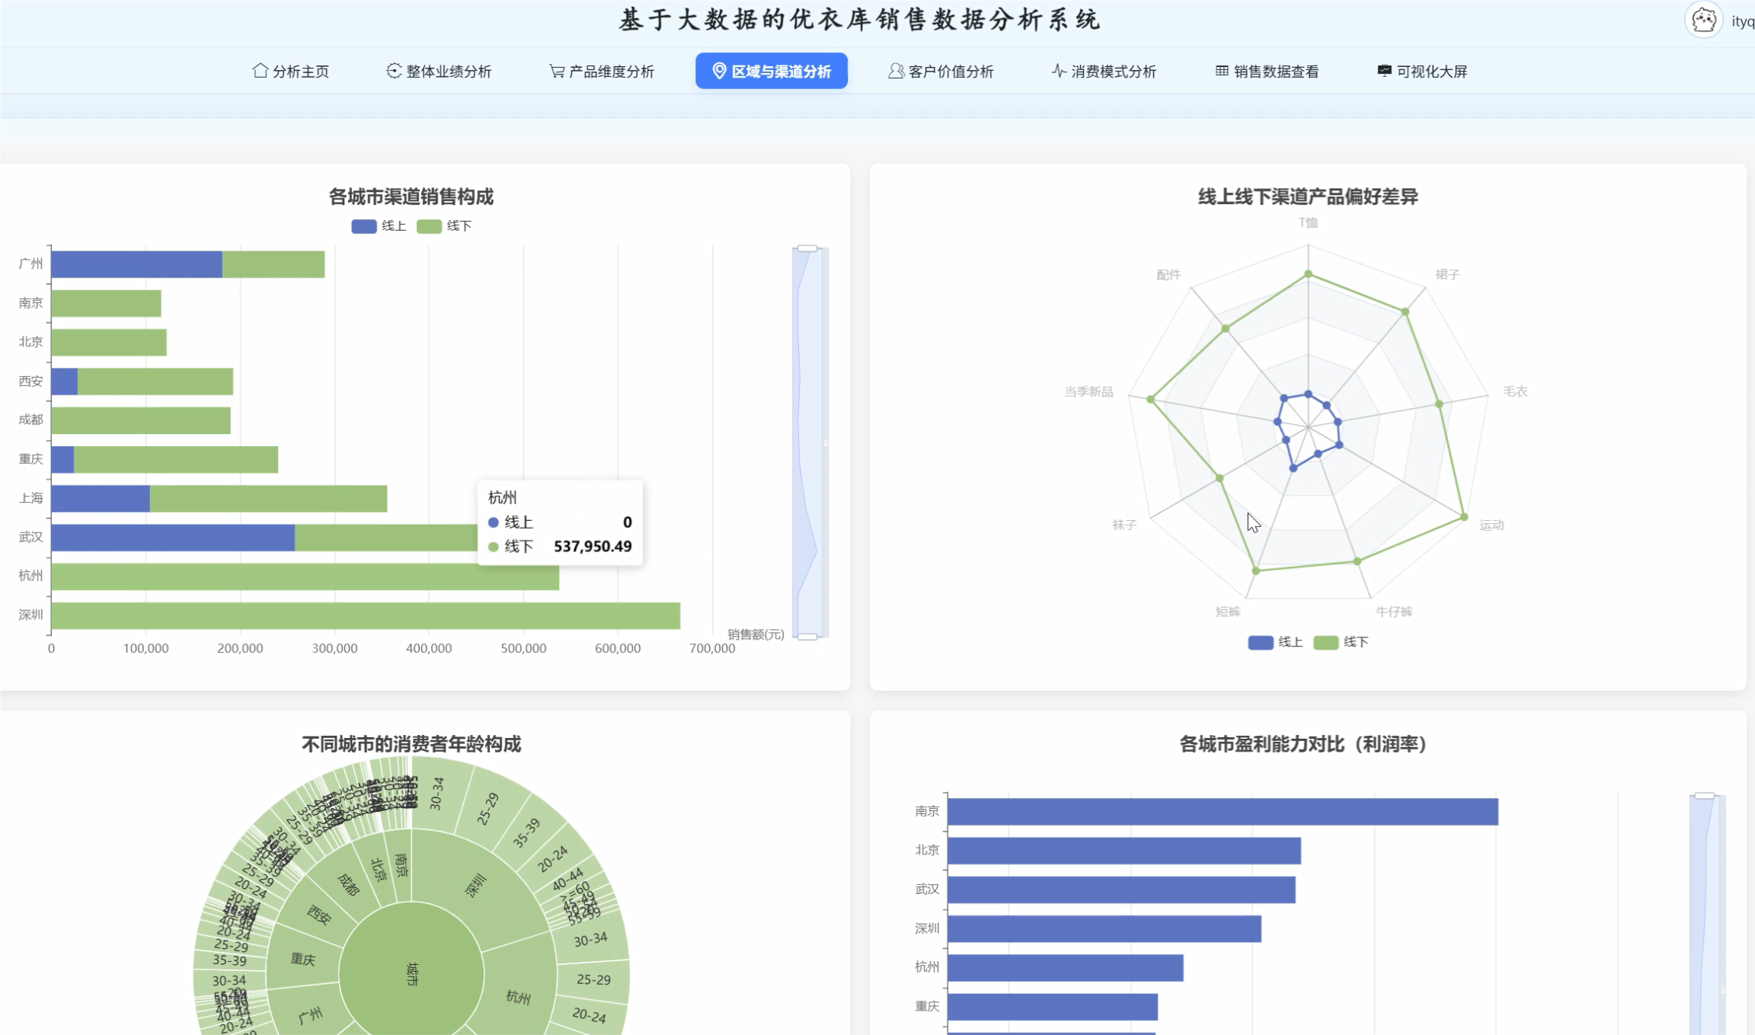
Task: Click the home icon beside 分析主页
Action: 260,71
